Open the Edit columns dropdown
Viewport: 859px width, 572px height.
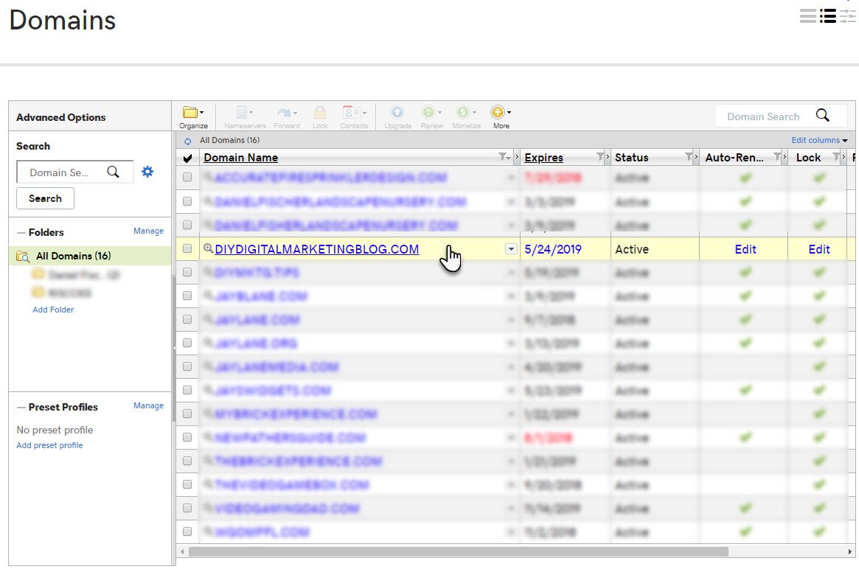819,140
